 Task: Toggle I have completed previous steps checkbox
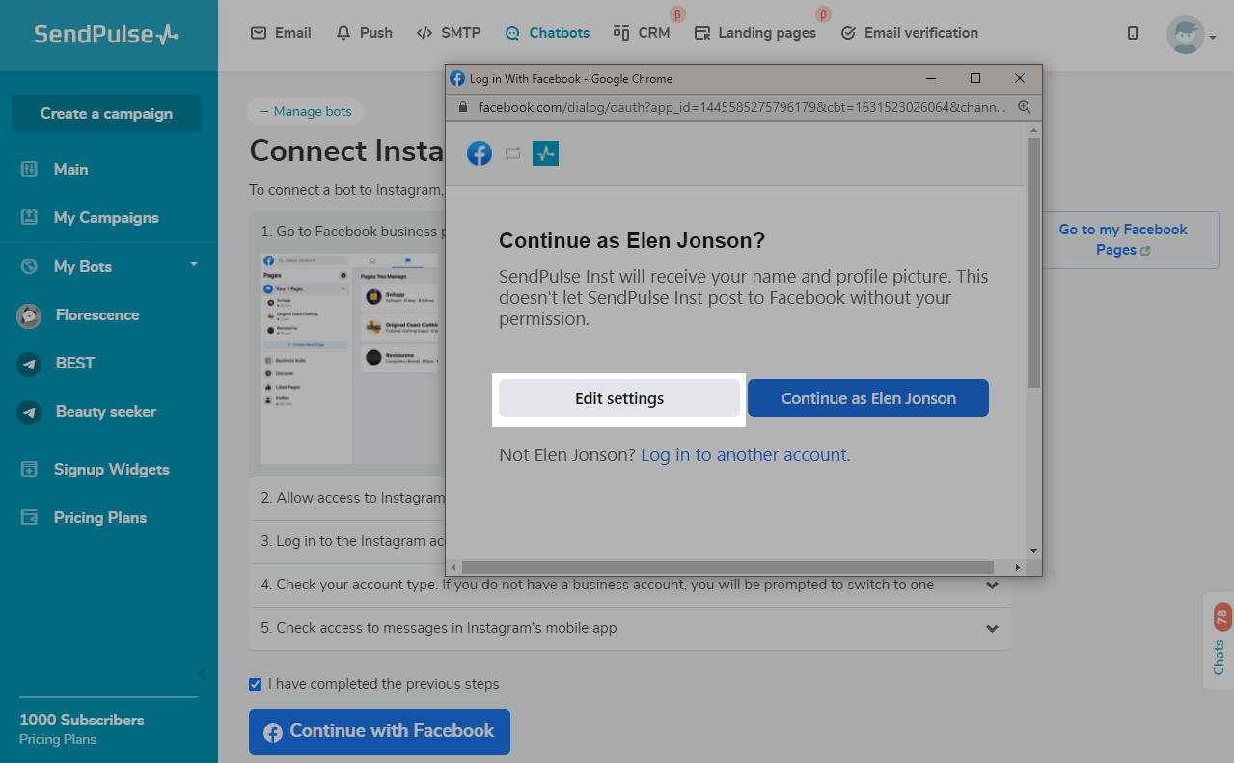[256, 684]
